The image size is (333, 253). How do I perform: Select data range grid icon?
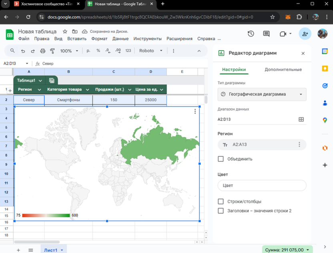(301, 119)
